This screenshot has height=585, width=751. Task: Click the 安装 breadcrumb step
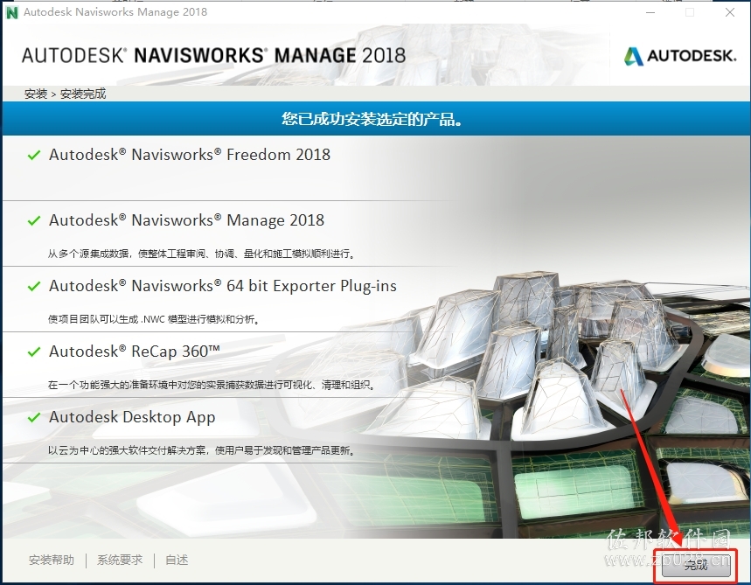pos(36,94)
